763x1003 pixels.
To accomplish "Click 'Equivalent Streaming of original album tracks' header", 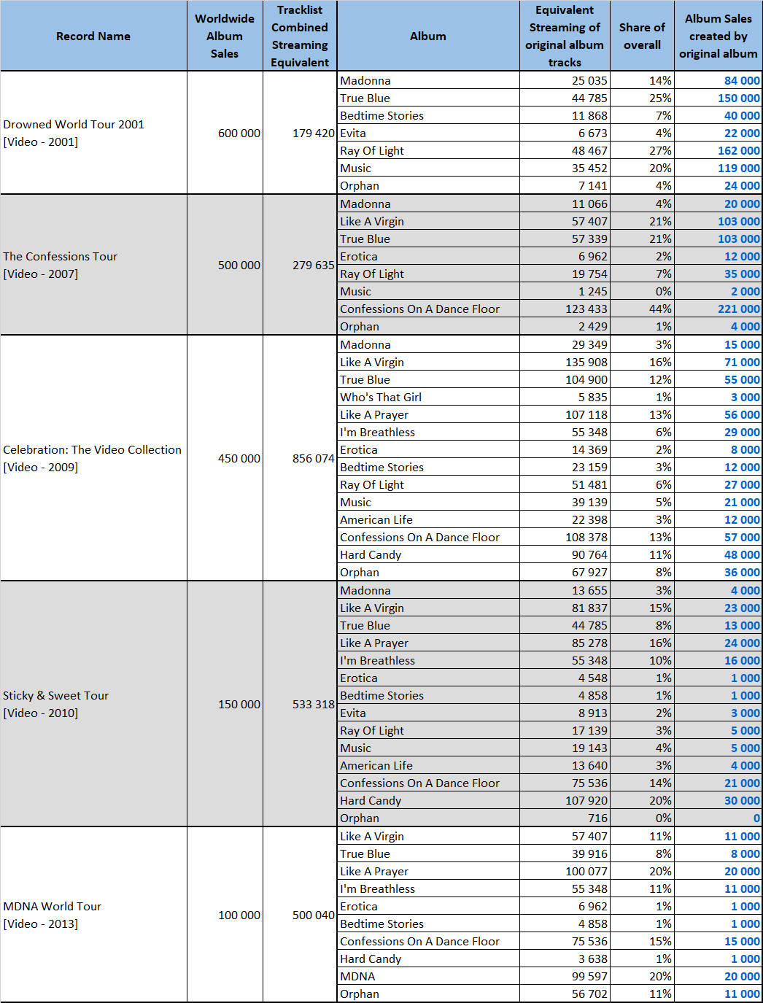I will click(565, 36).
